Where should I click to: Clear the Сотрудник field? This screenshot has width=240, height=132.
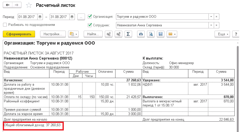tap(216, 25)
